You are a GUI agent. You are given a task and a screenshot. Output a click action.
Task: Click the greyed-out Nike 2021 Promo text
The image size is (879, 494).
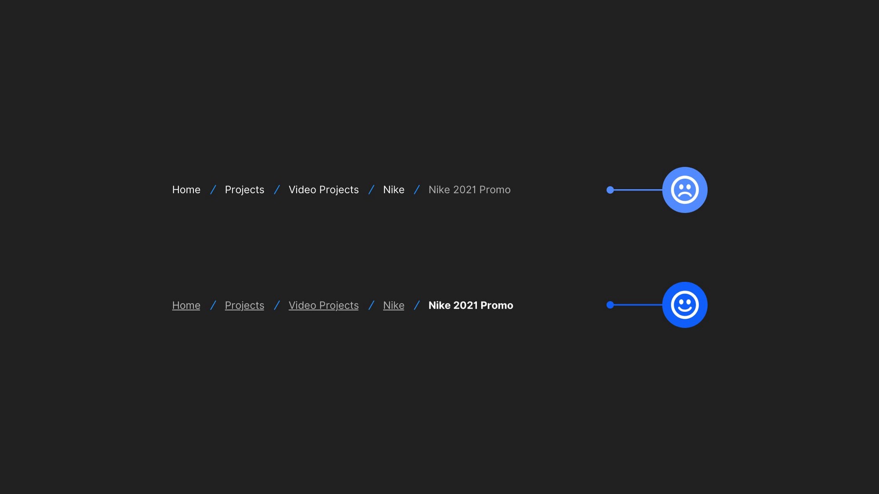[469, 190]
